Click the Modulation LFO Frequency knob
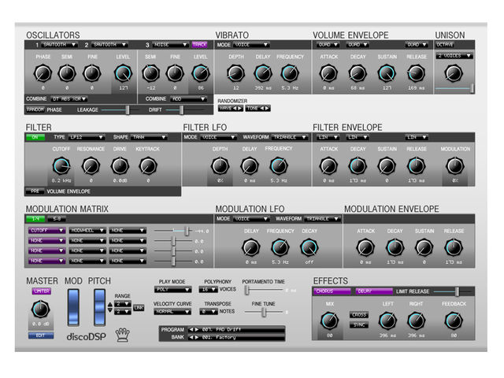Screen dimensions: 504x378 coord(280,247)
